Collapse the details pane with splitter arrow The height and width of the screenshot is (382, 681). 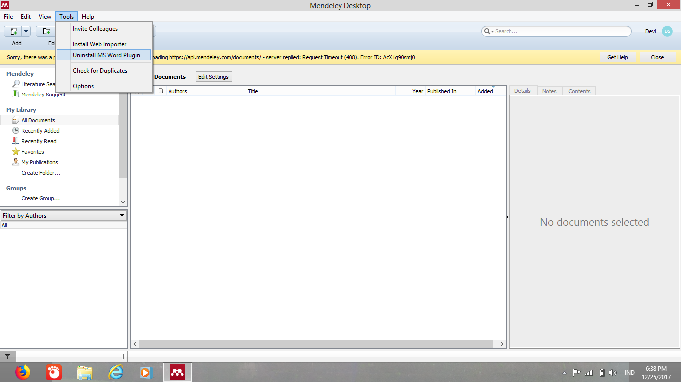[507, 217]
